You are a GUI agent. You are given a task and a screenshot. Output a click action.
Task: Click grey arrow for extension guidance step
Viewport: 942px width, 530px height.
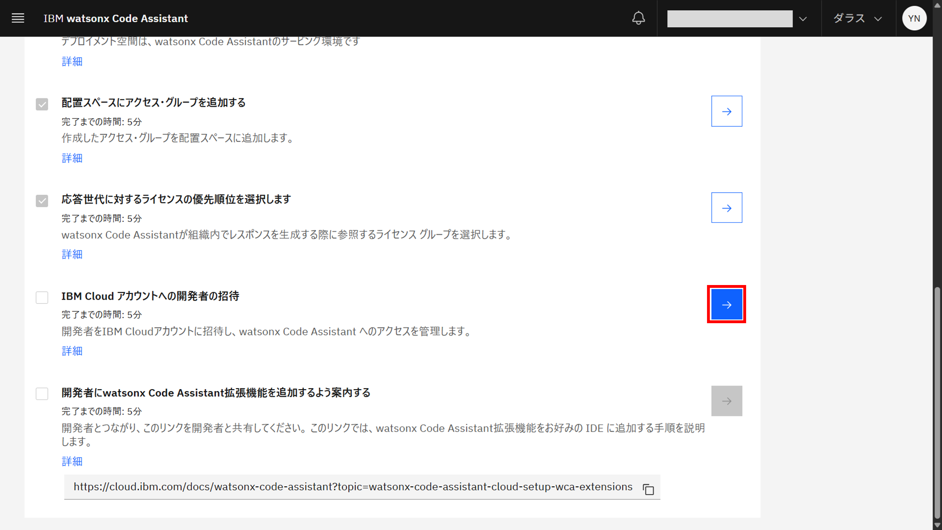tap(726, 401)
